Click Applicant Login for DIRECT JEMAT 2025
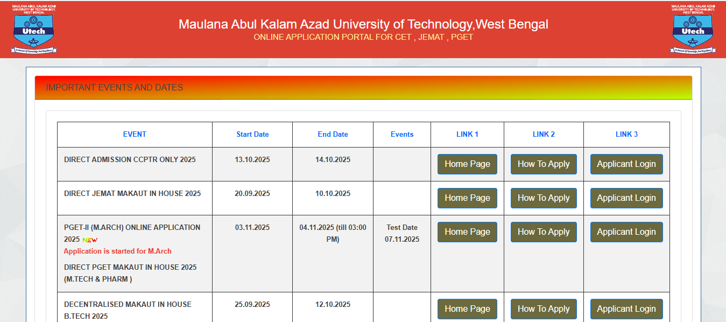The width and height of the screenshot is (726, 322). tap(626, 198)
